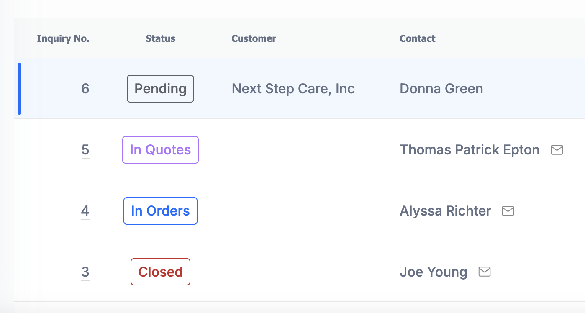Image resolution: width=585 pixels, height=313 pixels.
Task: Open the Next Step Care, Inc customer link
Action: tap(293, 89)
